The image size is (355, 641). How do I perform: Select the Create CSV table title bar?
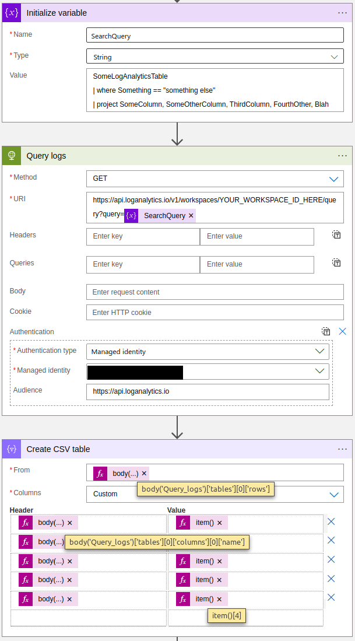point(177,449)
